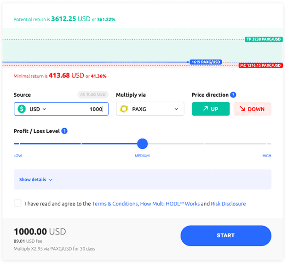The image size is (287, 263).
Task: Click the MC 1376.15 PAXG/USD chart label
Action: click(x=260, y=66)
